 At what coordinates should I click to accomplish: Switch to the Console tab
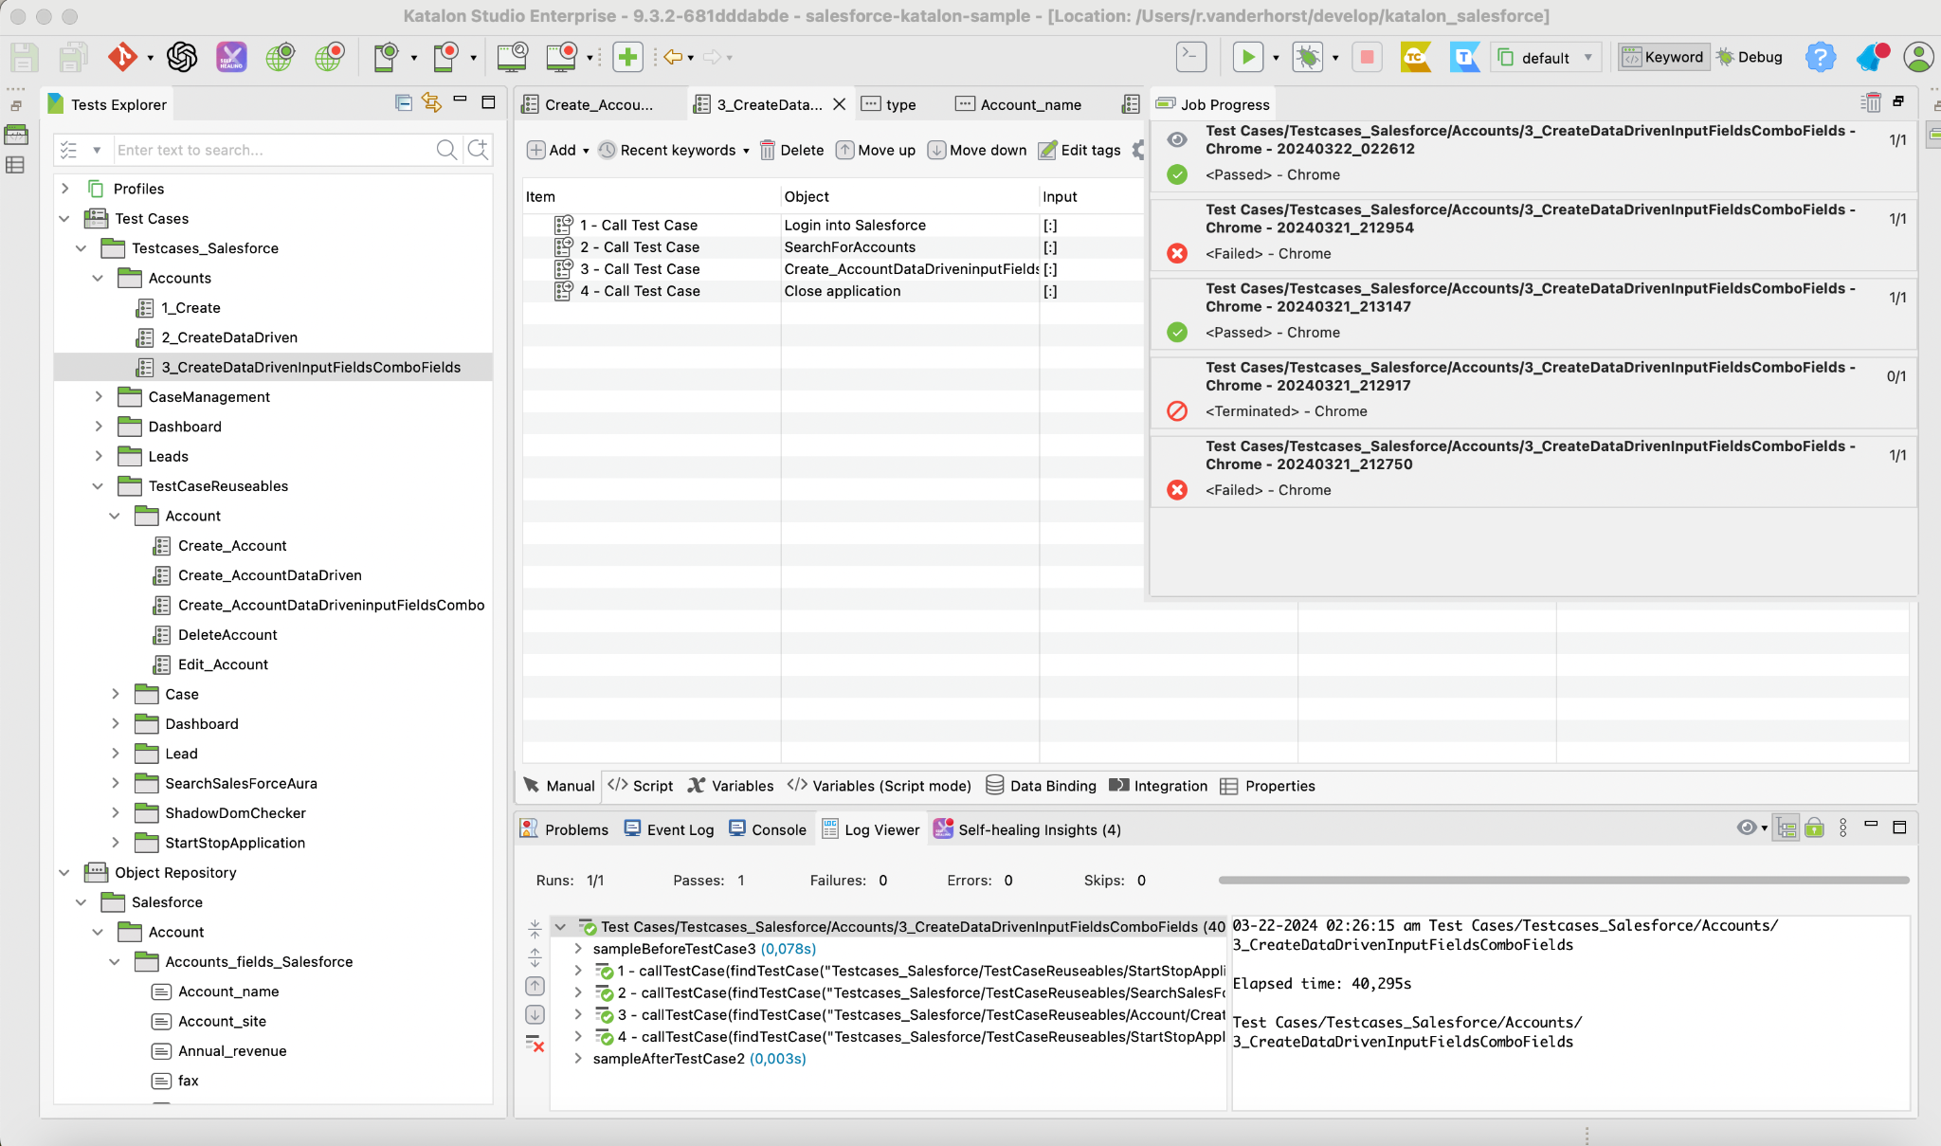768,828
